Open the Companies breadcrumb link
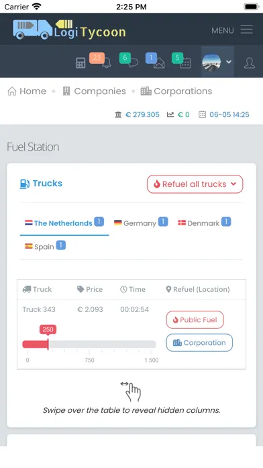The height and width of the screenshot is (468, 263). pyautogui.click(x=94, y=91)
